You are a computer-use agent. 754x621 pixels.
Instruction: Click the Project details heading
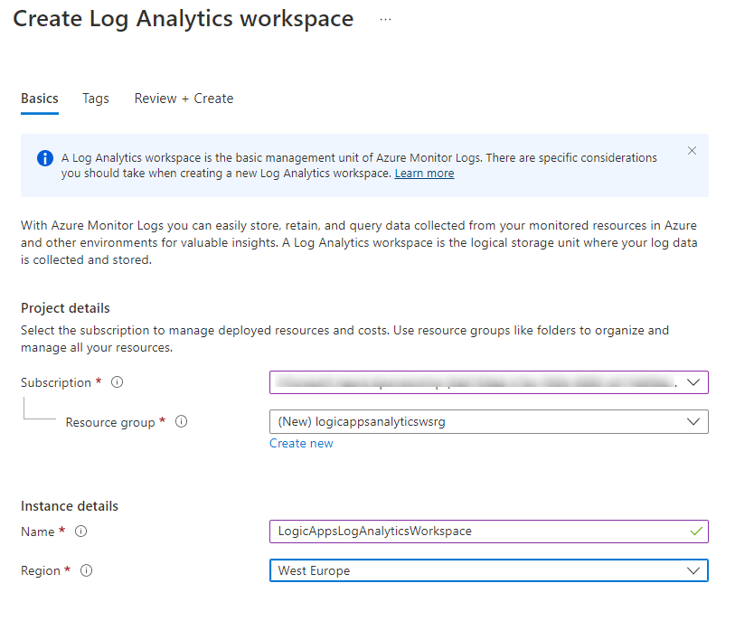(65, 308)
